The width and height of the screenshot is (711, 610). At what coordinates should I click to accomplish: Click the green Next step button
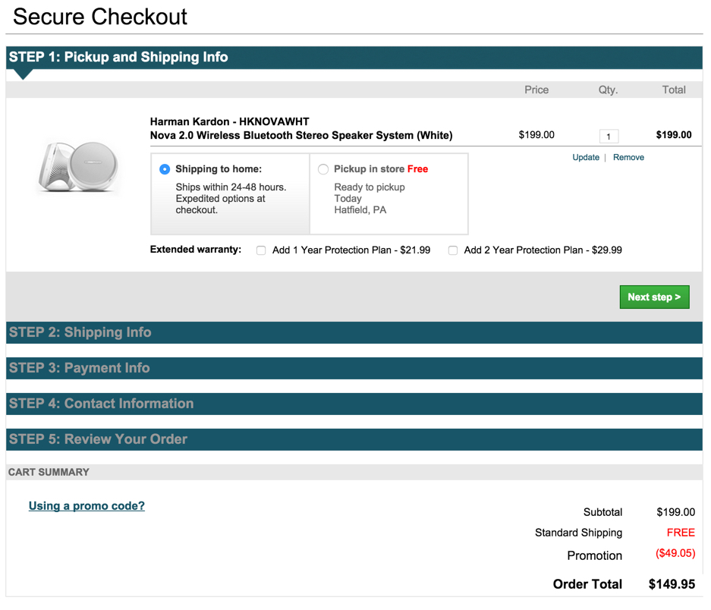coord(654,297)
